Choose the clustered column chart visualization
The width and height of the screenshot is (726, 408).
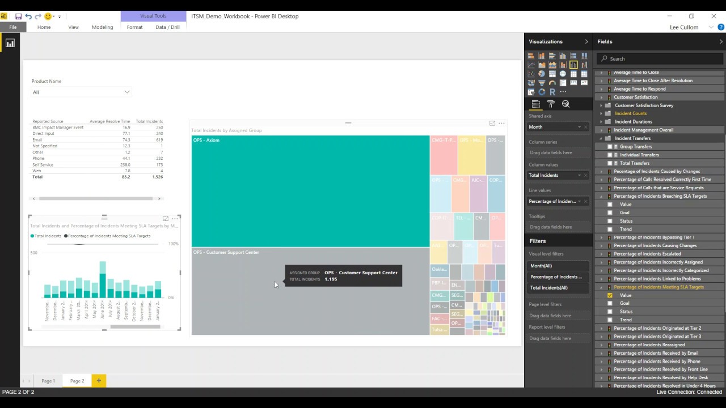563,56
